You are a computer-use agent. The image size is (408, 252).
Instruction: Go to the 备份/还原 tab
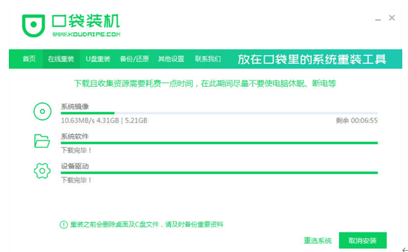click(x=134, y=59)
